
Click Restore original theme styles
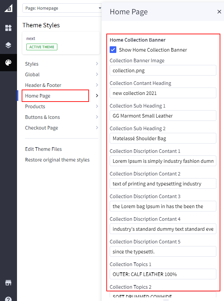click(x=57, y=160)
